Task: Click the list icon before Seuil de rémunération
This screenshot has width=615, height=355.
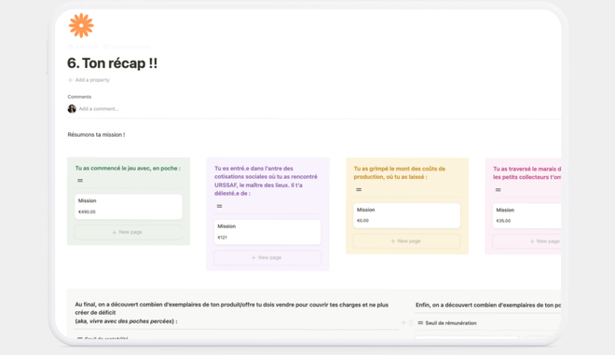Action: 420,322
